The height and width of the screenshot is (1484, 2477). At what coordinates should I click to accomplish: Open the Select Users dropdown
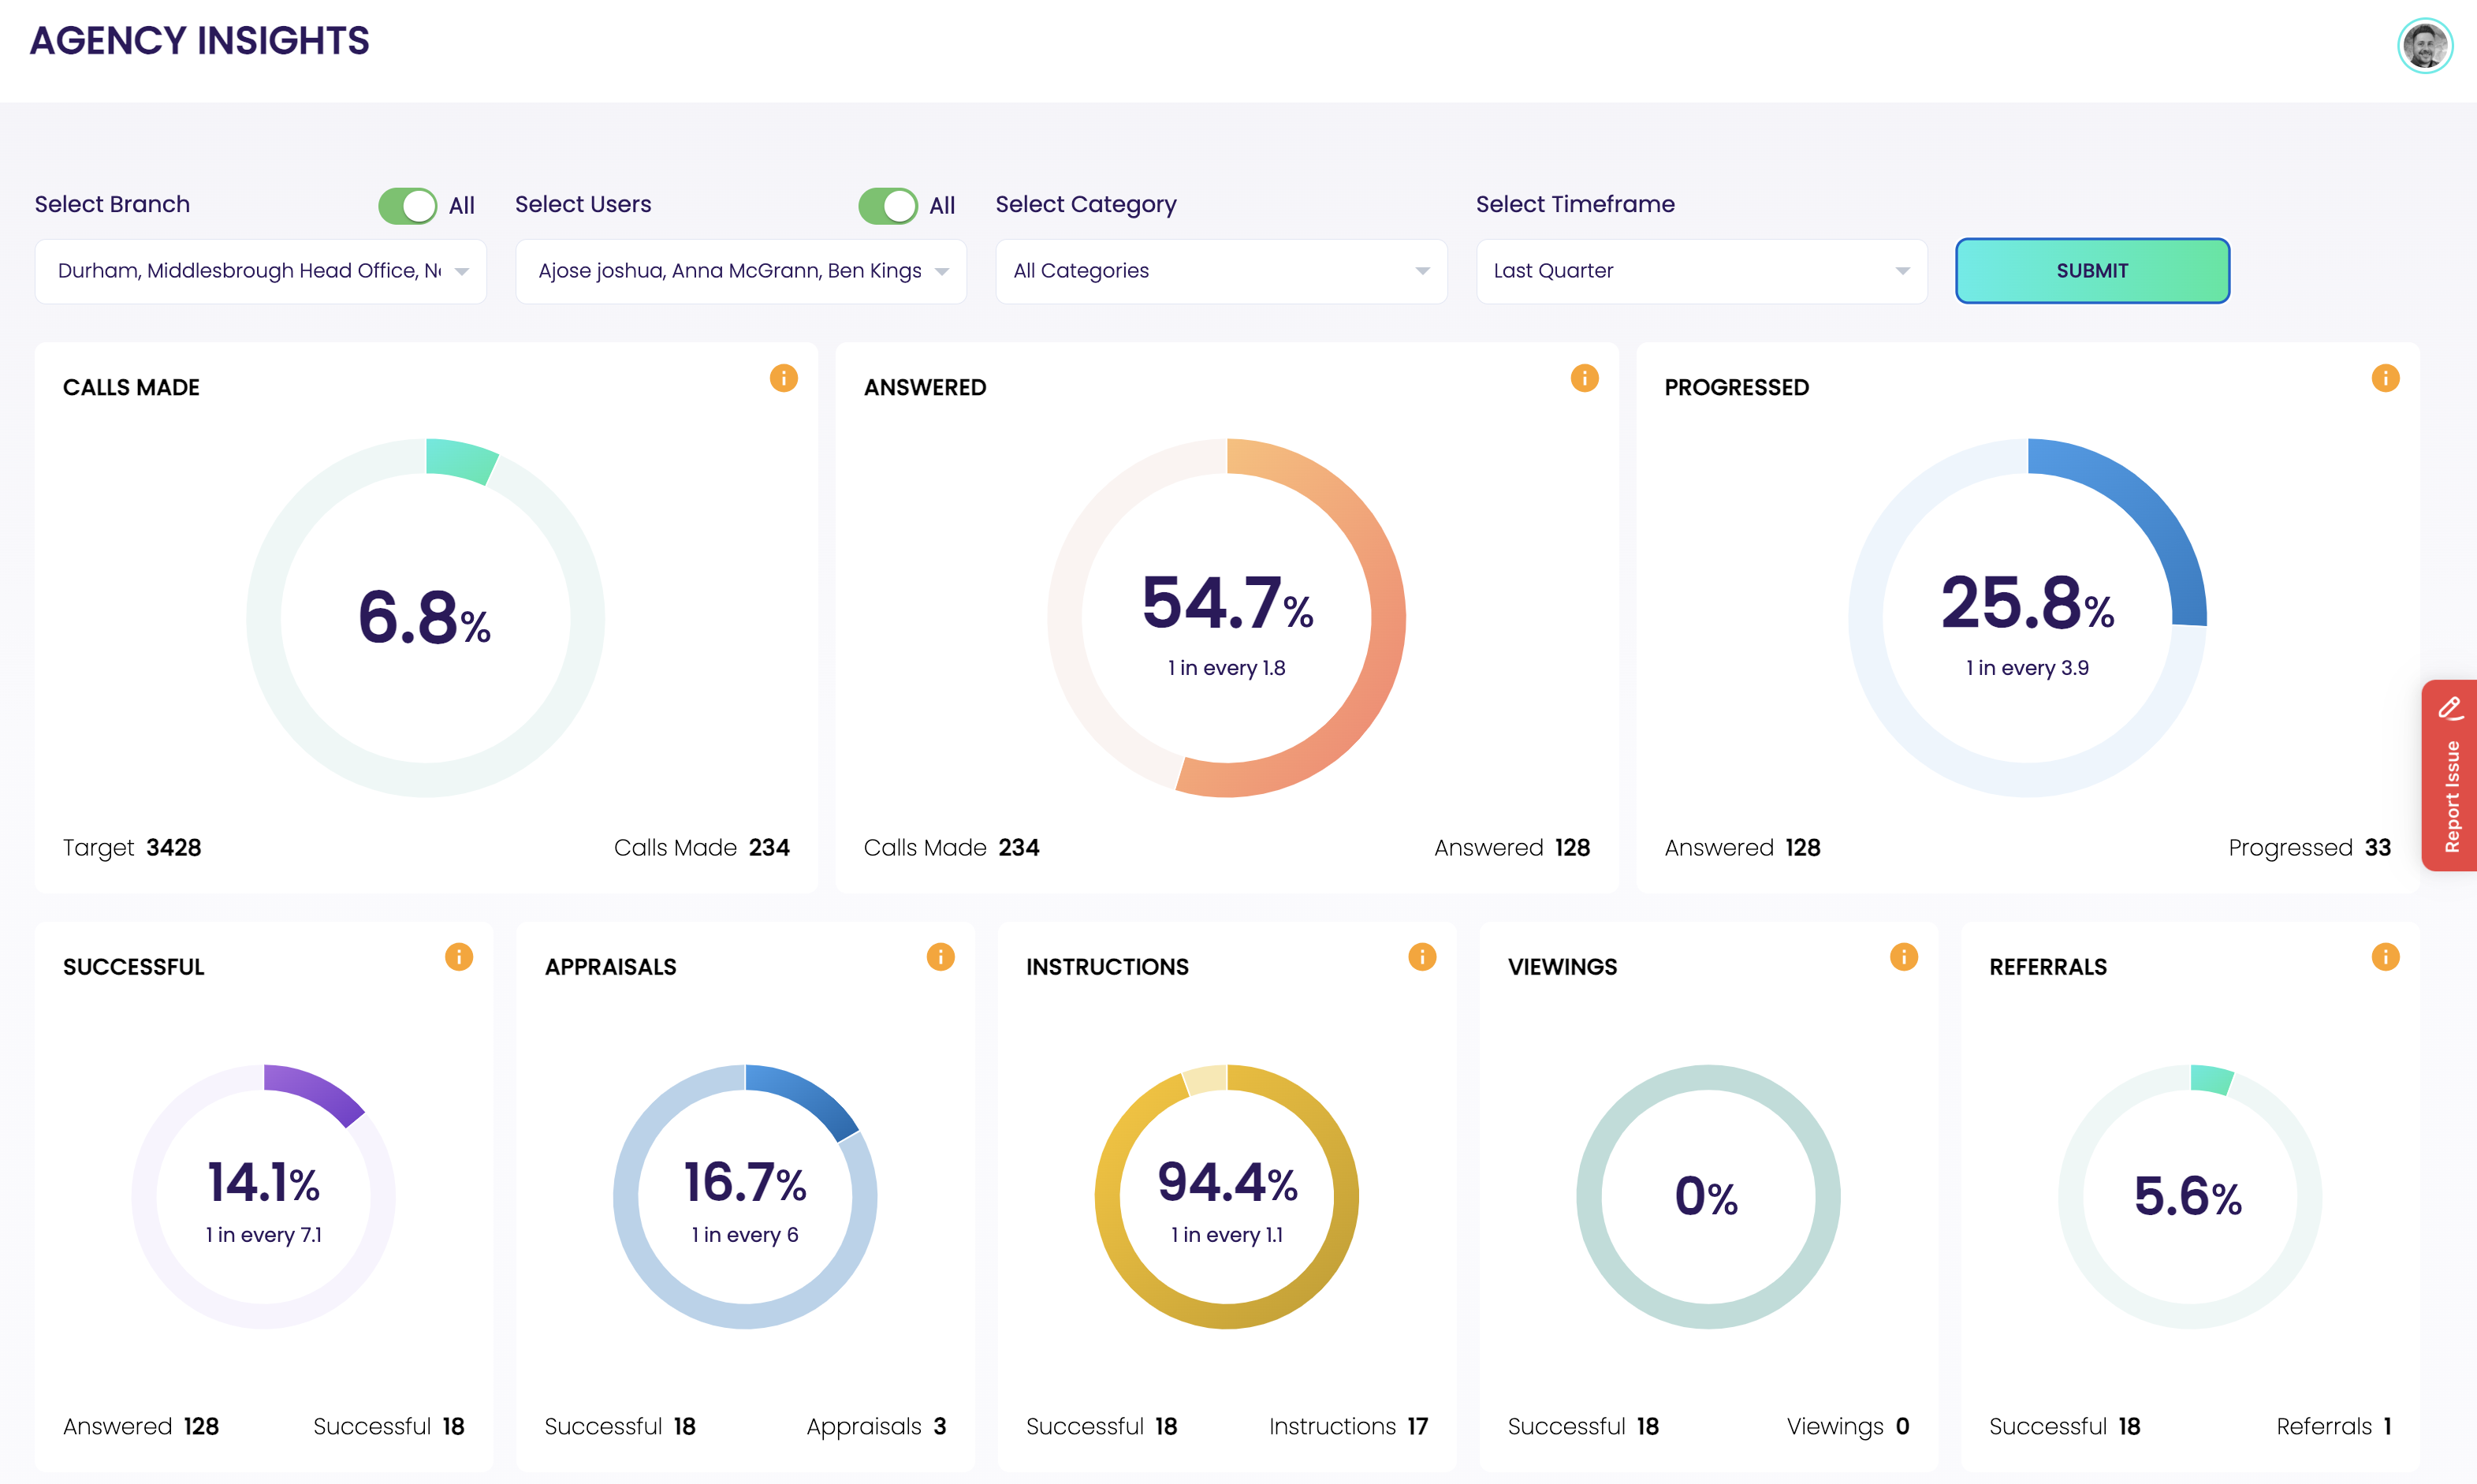741,271
